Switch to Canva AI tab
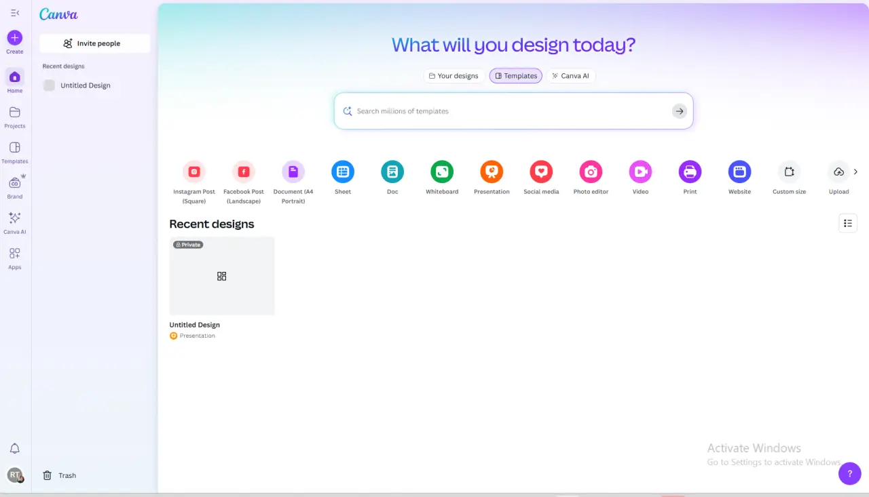 coord(570,76)
